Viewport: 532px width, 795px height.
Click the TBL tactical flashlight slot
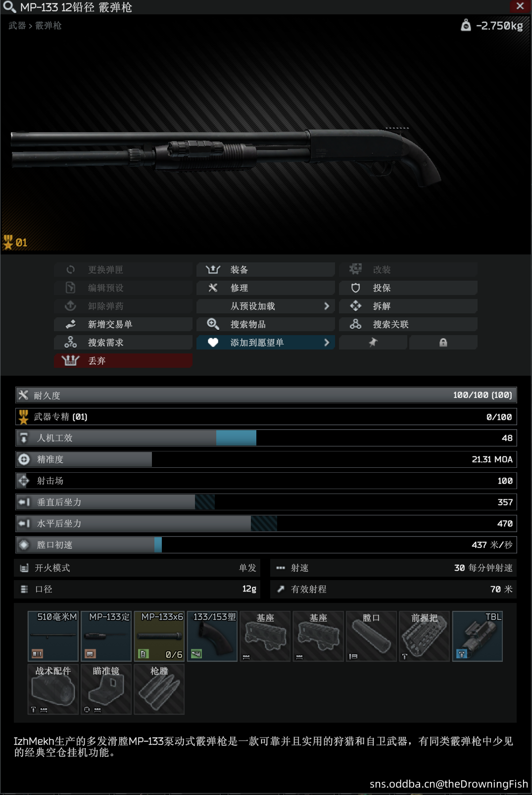[x=478, y=636]
